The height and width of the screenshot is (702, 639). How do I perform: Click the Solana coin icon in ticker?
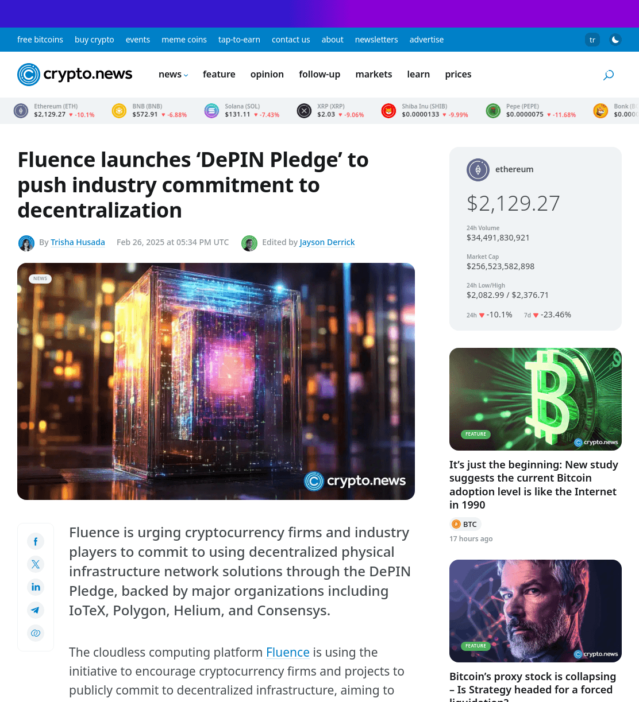tap(211, 111)
